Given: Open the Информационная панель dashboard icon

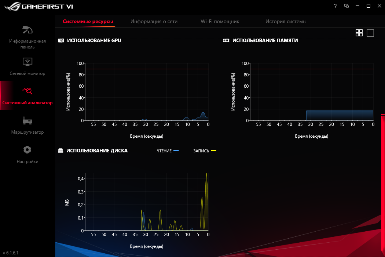Looking at the screenshot, I should click(27, 30).
